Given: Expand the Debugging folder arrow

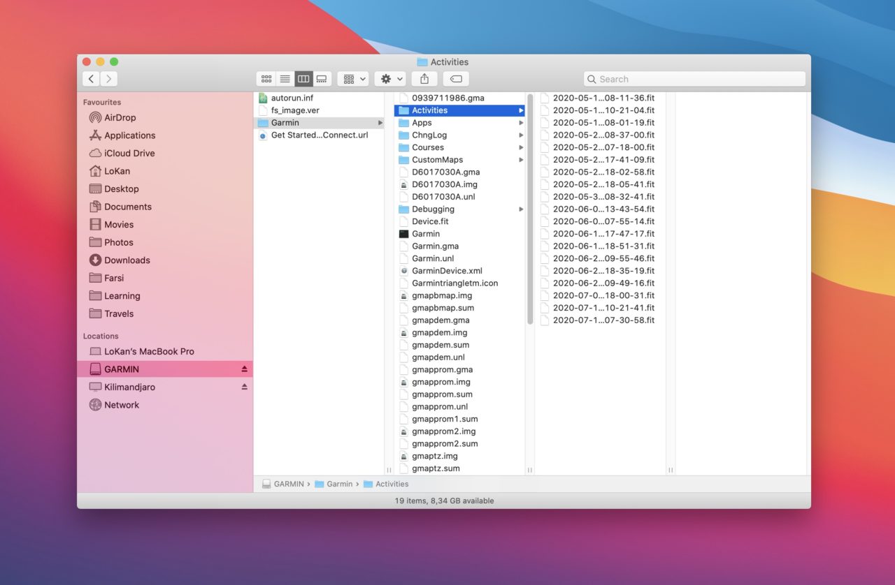Looking at the screenshot, I should 521,209.
